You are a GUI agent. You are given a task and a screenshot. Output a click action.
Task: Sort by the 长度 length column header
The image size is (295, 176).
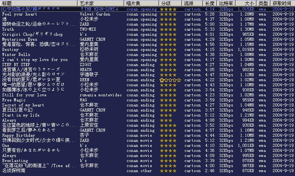210,3
